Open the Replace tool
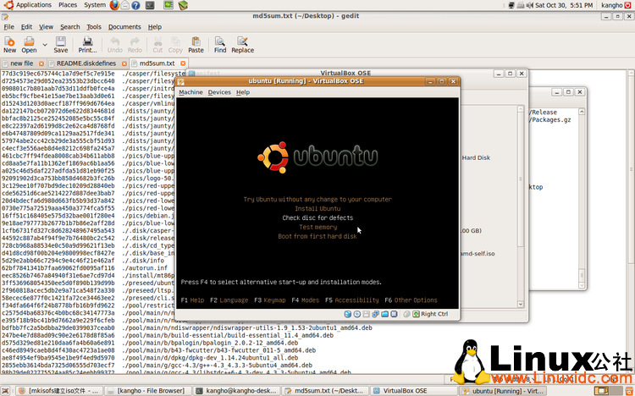Image resolution: width=635 pixels, height=396 pixels. (243, 45)
